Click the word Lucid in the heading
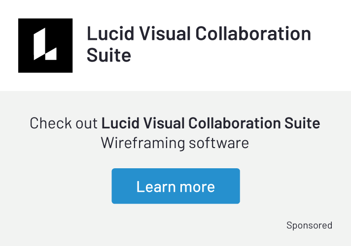 tap(107, 33)
